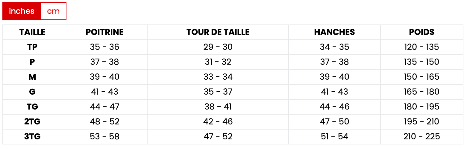Switch units to cm
Viewport: 470px width, 154px height.
53,11
